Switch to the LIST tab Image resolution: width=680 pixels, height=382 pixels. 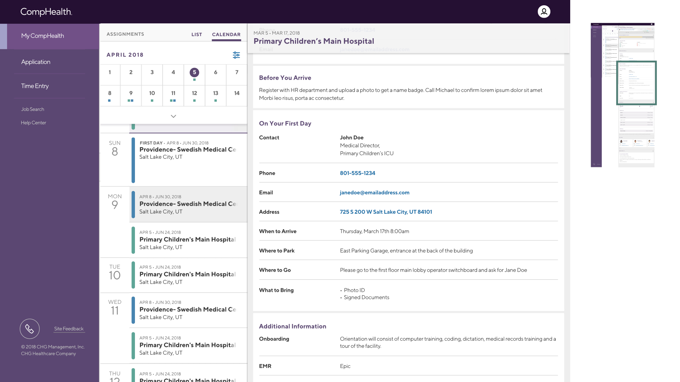pos(197,34)
